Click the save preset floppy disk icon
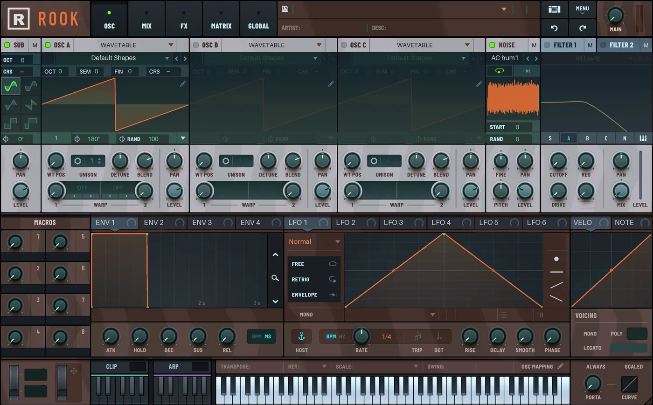The width and height of the screenshot is (653, 405). tap(285, 9)
